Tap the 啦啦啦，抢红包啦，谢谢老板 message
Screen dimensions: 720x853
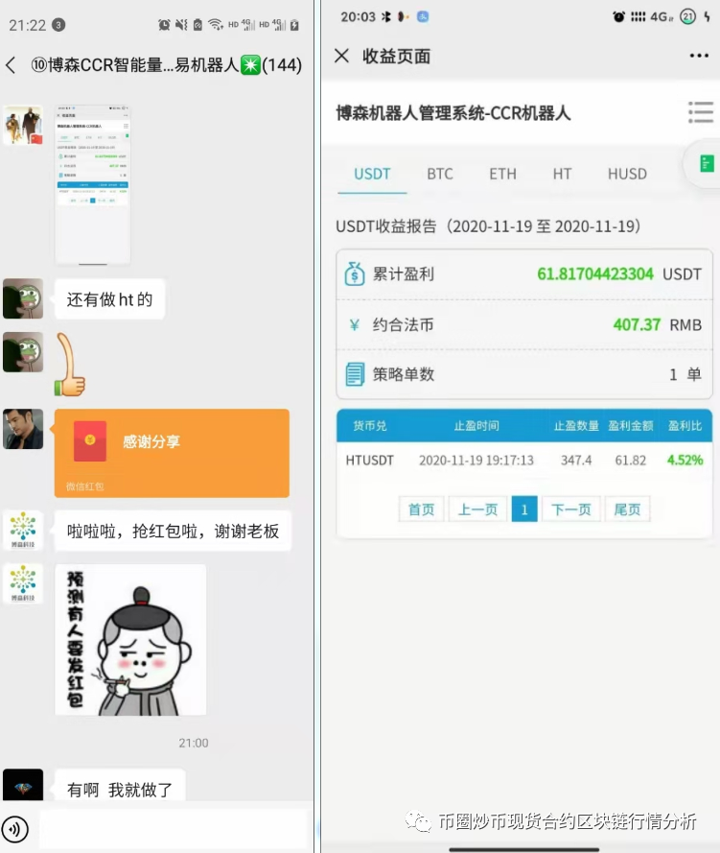173,531
